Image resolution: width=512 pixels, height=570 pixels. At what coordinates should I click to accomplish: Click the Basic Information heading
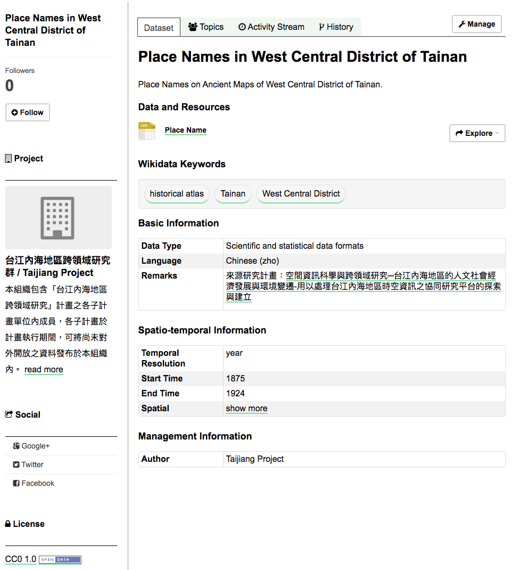pyautogui.click(x=179, y=223)
